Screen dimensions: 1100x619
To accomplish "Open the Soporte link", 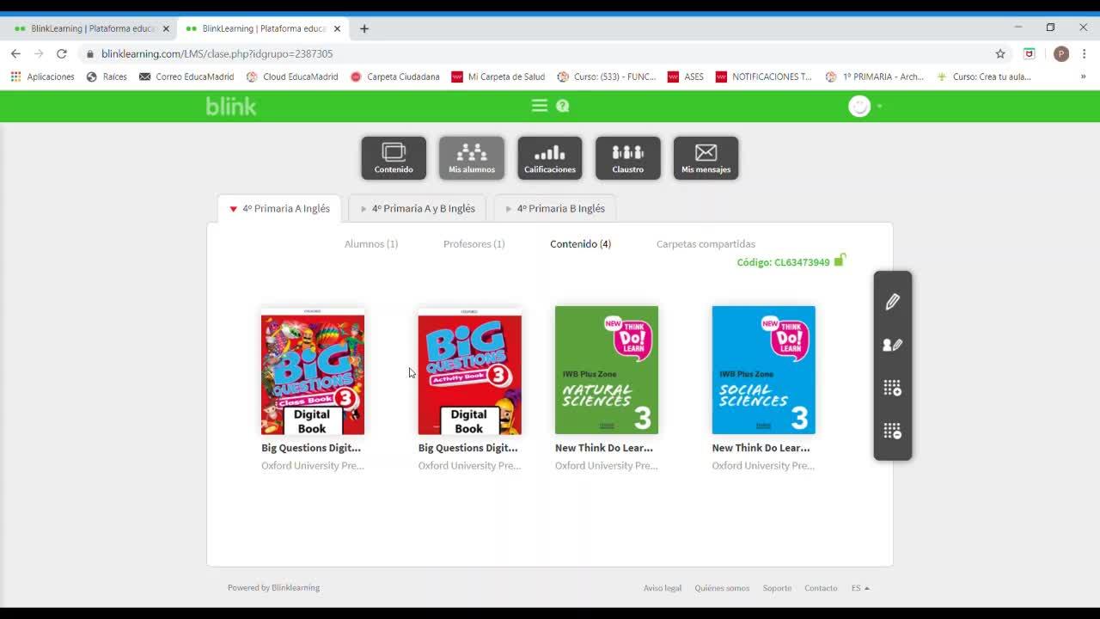I will (777, 588).
